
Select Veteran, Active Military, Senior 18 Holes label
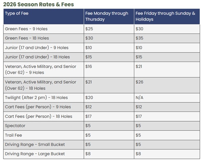point(40,85)
